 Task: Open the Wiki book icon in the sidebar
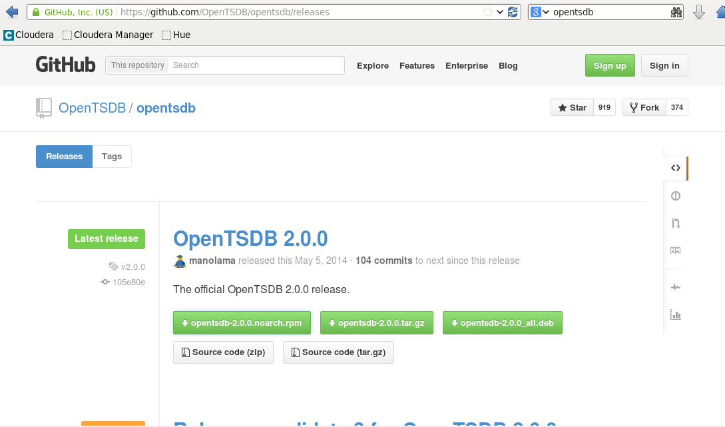click(675, 250)
